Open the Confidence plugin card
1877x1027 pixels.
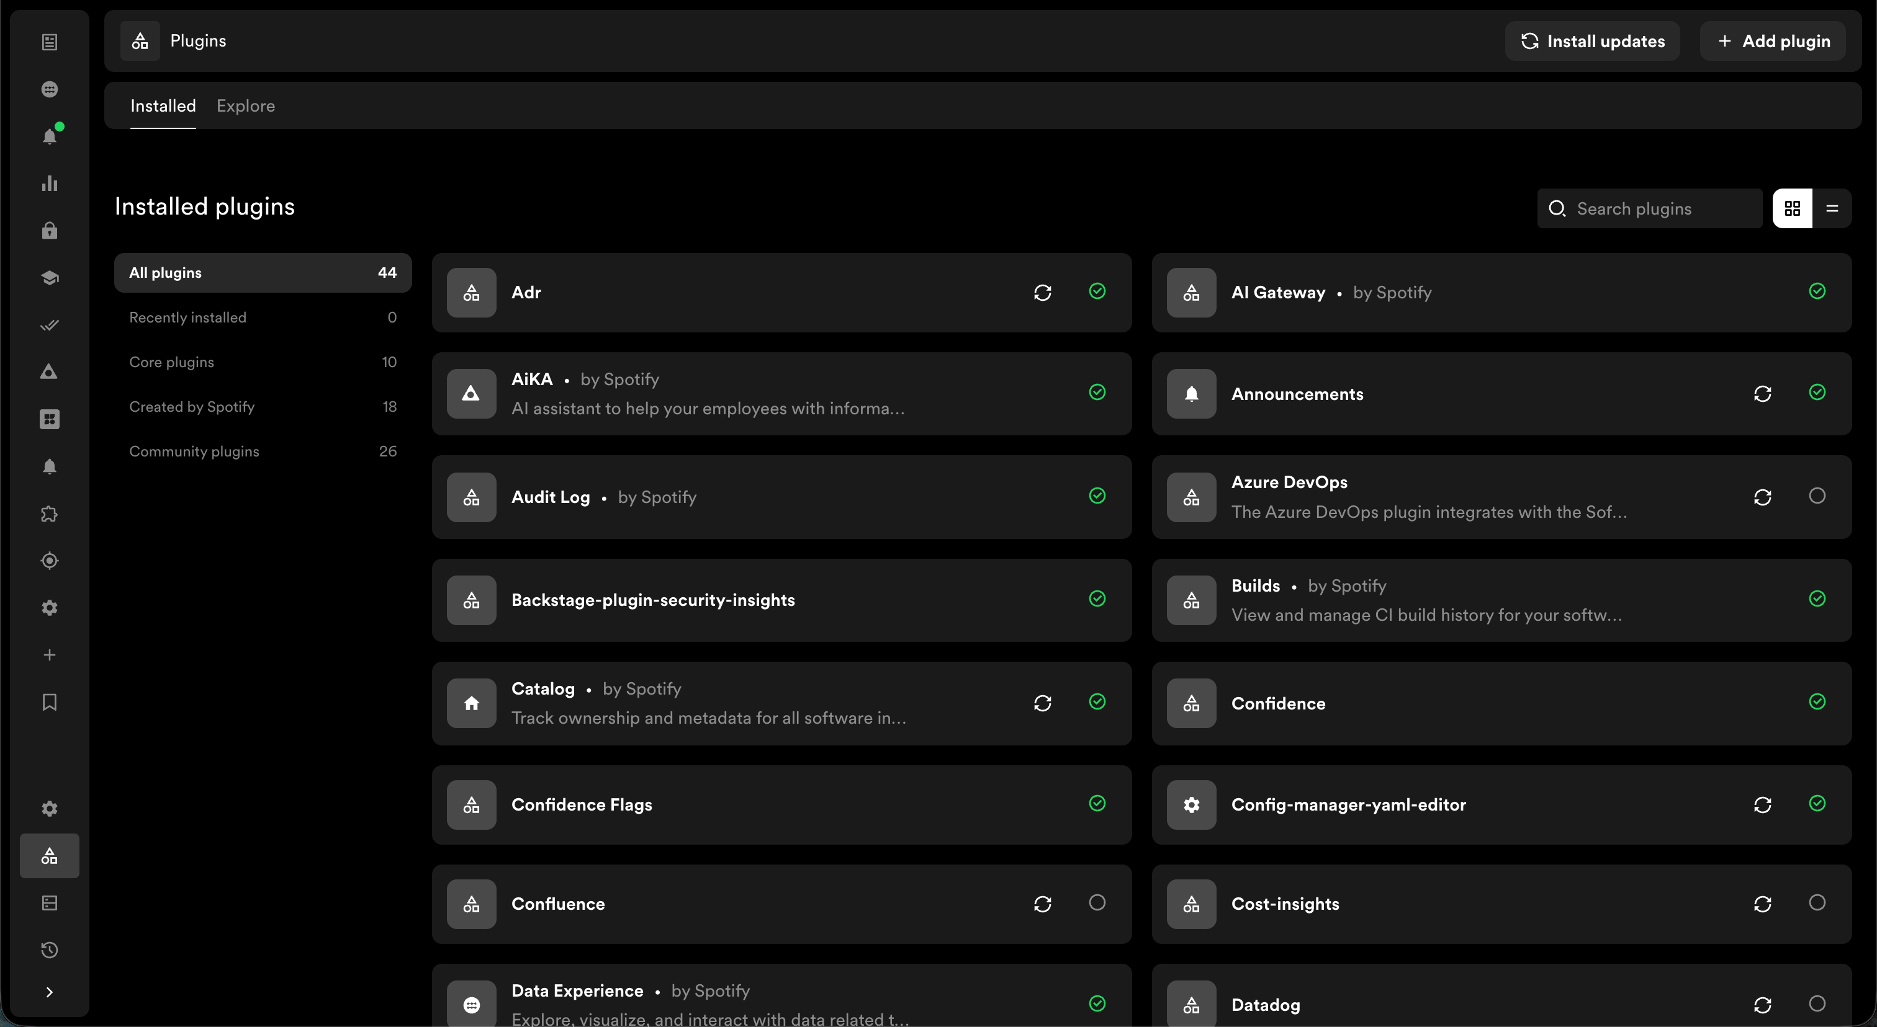pos(1501,703)
